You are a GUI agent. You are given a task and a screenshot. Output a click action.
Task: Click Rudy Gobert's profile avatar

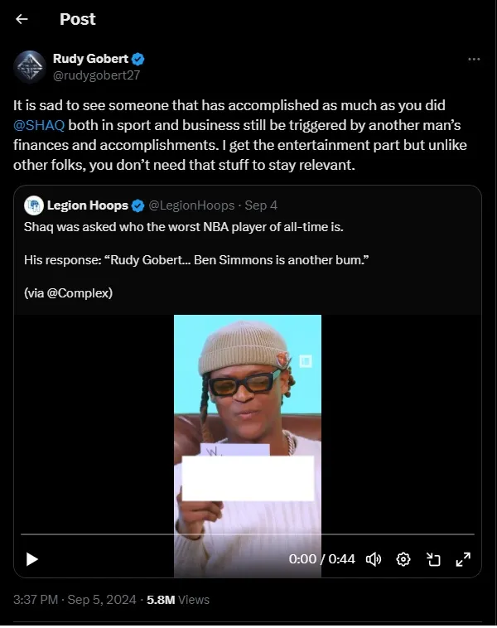[30, 67]
